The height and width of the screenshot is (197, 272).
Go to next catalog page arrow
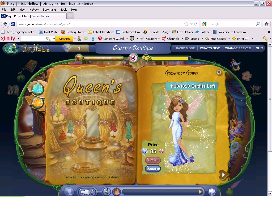[223, 175]
